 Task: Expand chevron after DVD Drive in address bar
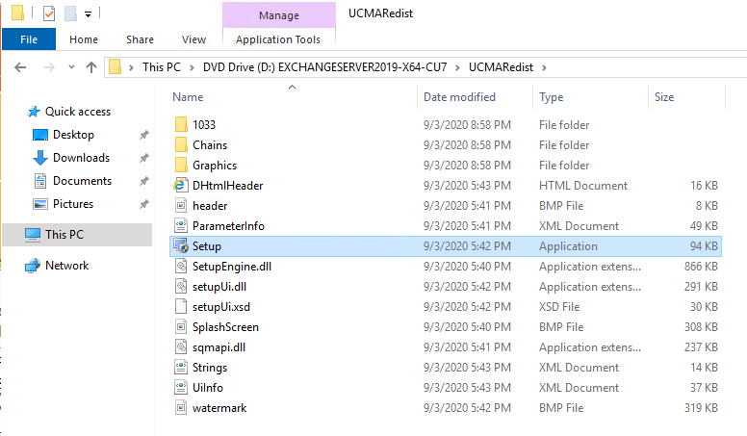coord(457,67)
